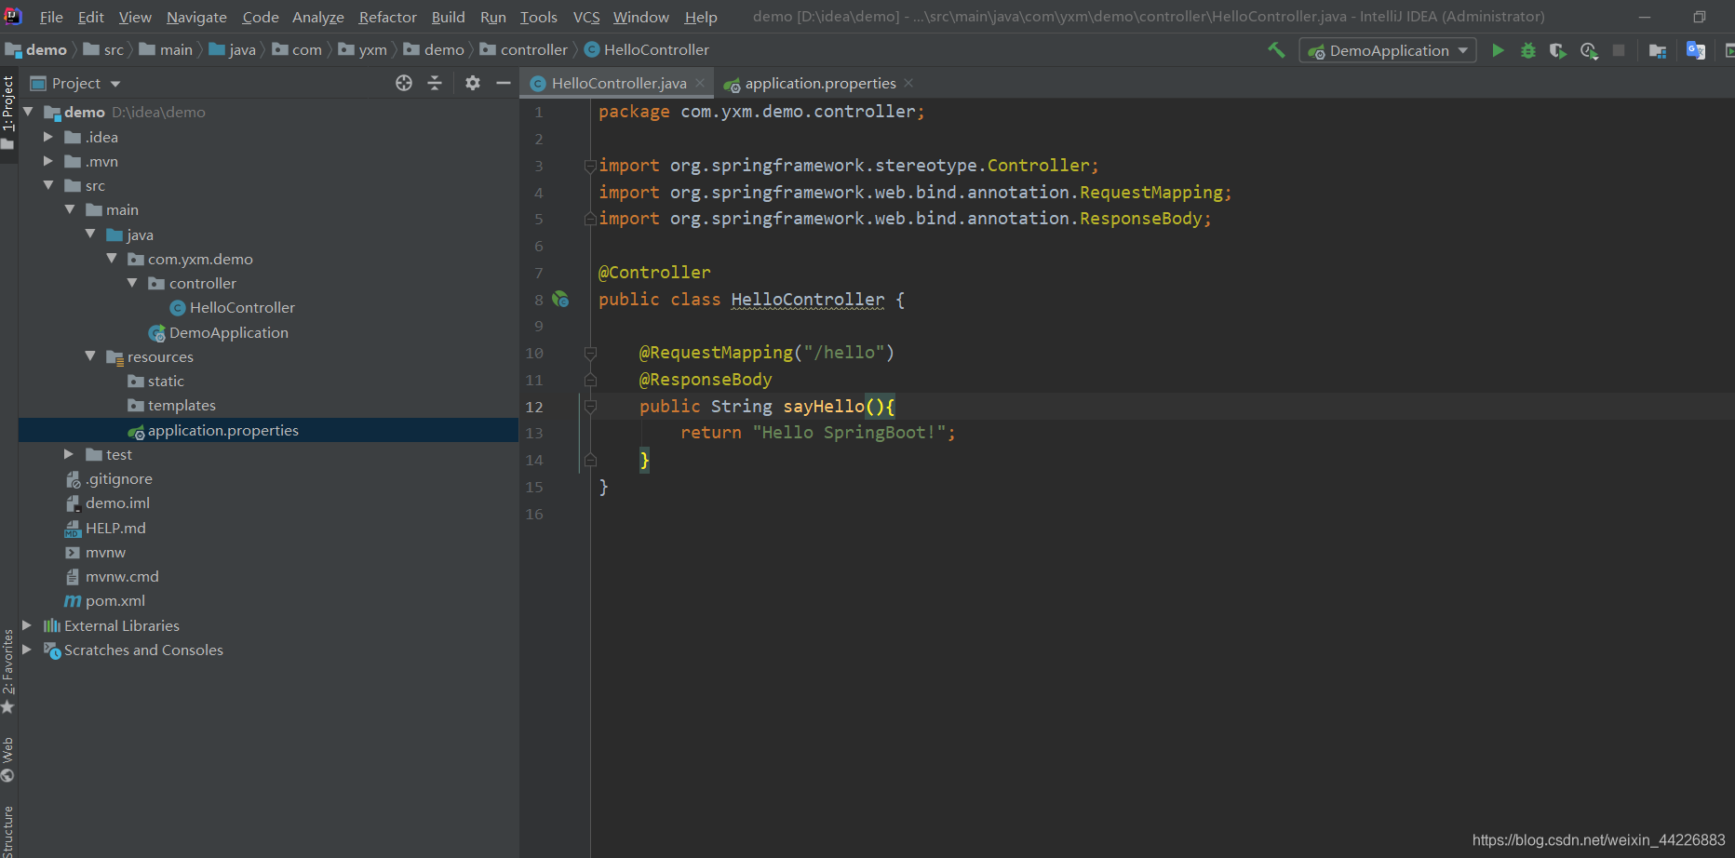
Task: Select the HelloController.java editor tab
Action: (x=617, y=83)
